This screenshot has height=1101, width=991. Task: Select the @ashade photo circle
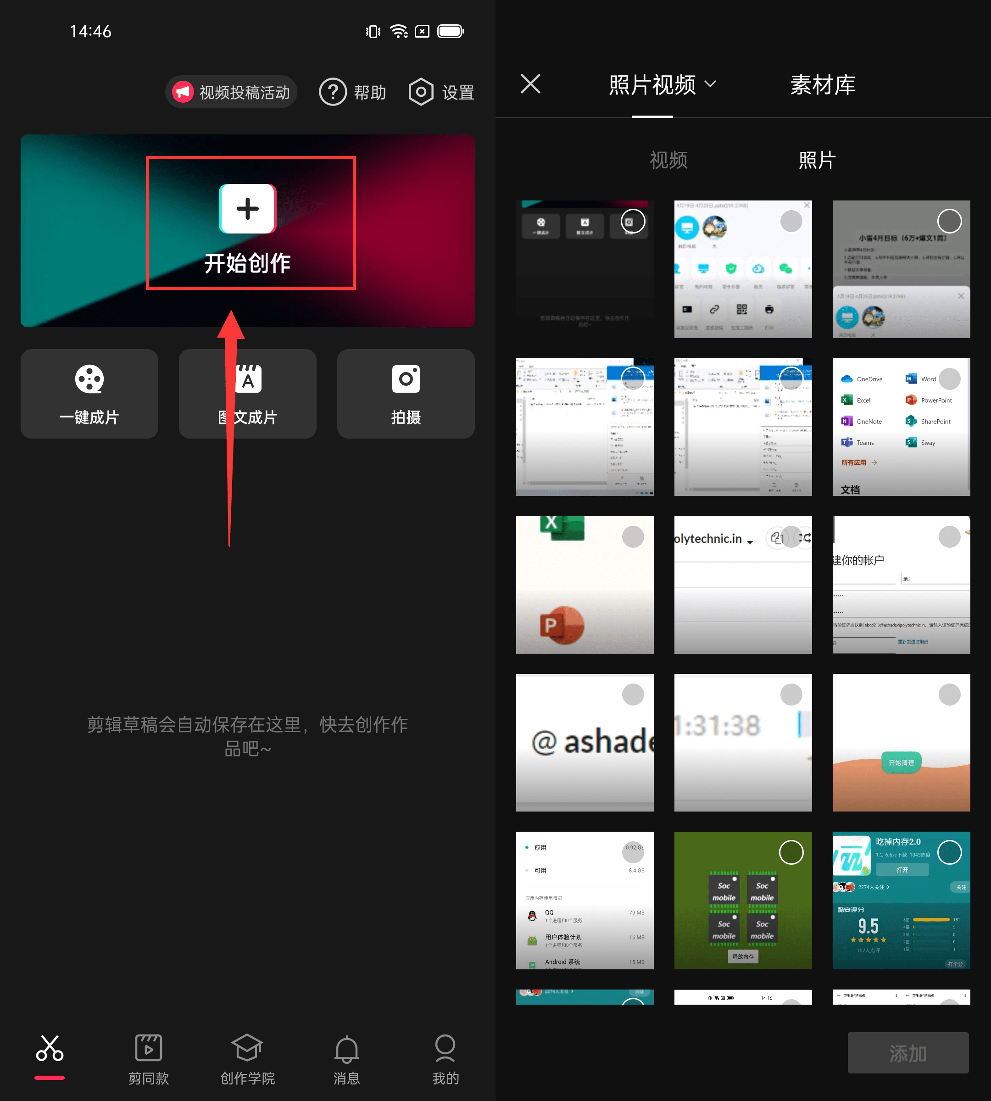tap(633, 695)
